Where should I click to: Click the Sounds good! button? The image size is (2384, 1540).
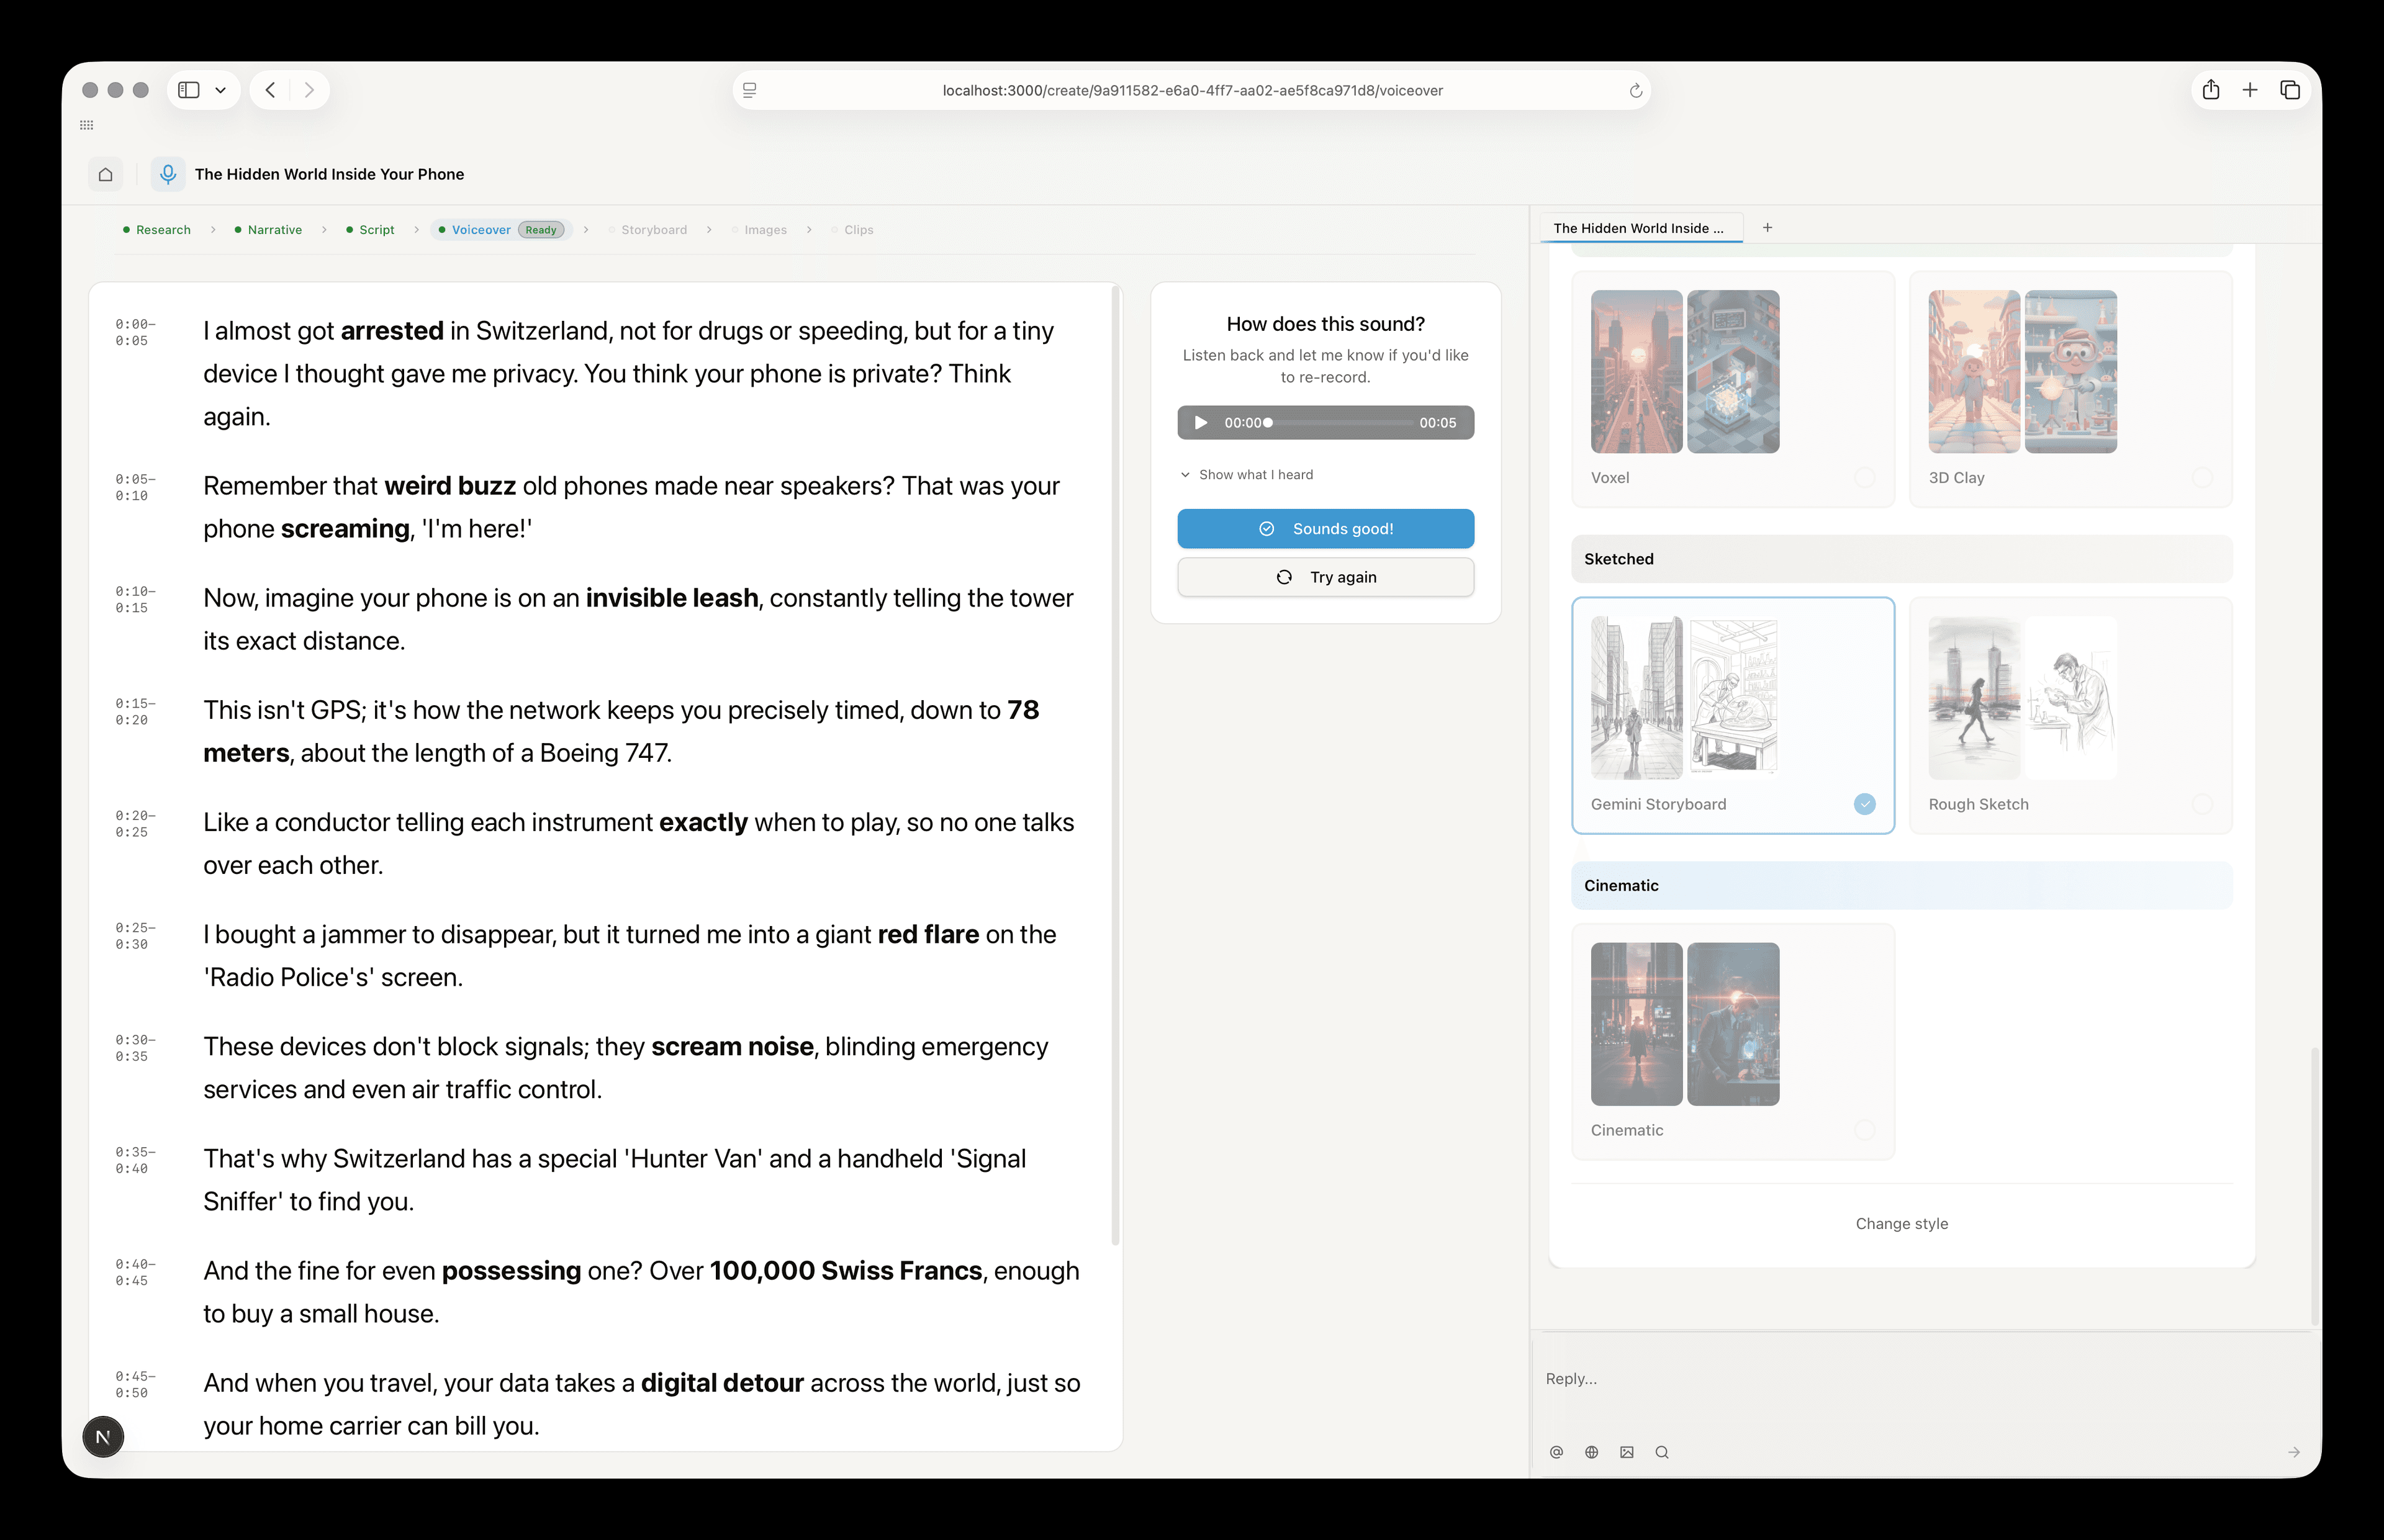tap(1325, 529)
